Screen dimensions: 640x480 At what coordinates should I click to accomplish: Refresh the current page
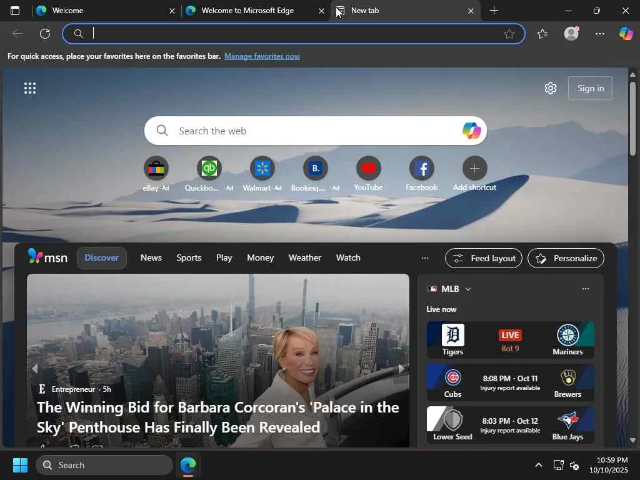click(45, 34)
